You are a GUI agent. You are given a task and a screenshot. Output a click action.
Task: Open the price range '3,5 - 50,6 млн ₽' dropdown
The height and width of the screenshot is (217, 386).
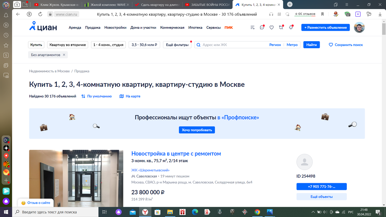144,45
